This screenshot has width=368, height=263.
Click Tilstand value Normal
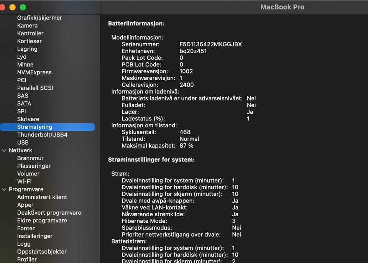click(189, 139)
